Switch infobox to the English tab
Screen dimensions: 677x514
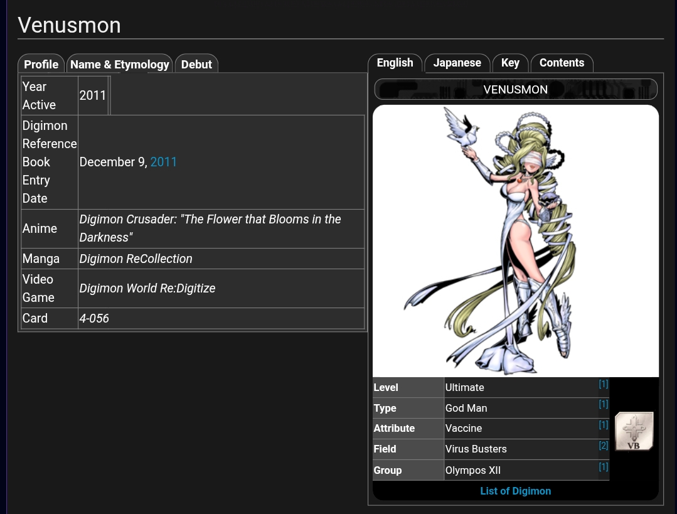click(395, 63)
